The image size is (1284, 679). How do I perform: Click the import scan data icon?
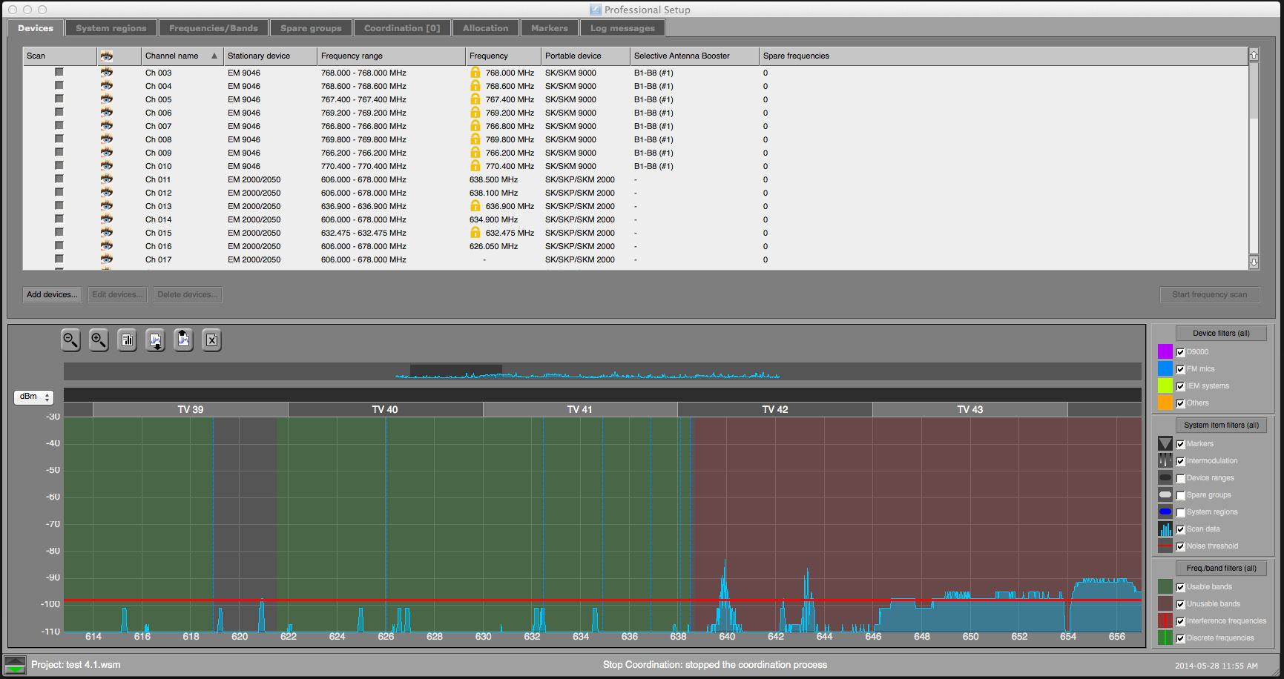(x=156, y=340)
